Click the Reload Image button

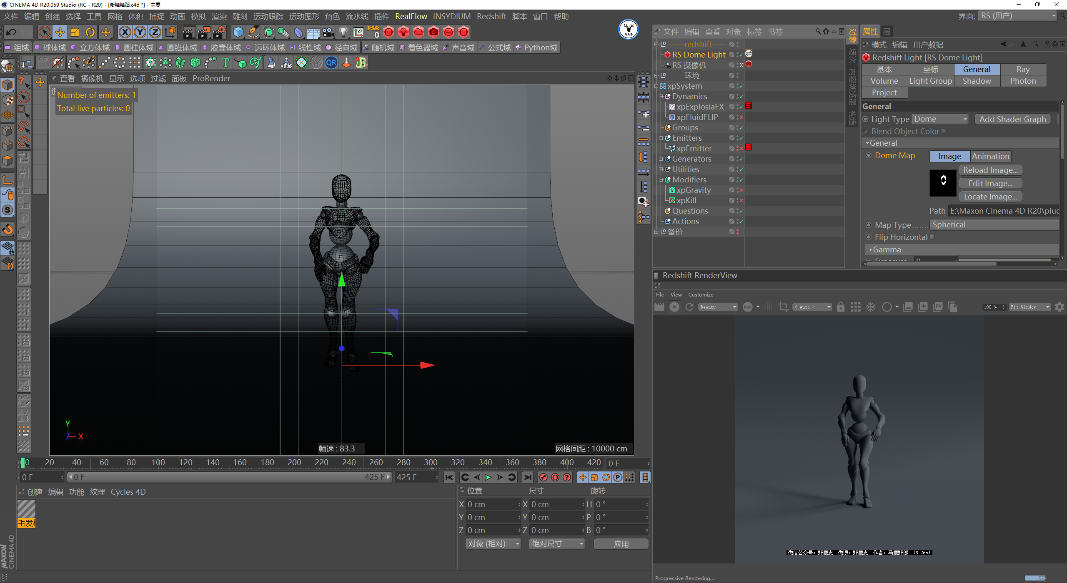pos(990,170)
